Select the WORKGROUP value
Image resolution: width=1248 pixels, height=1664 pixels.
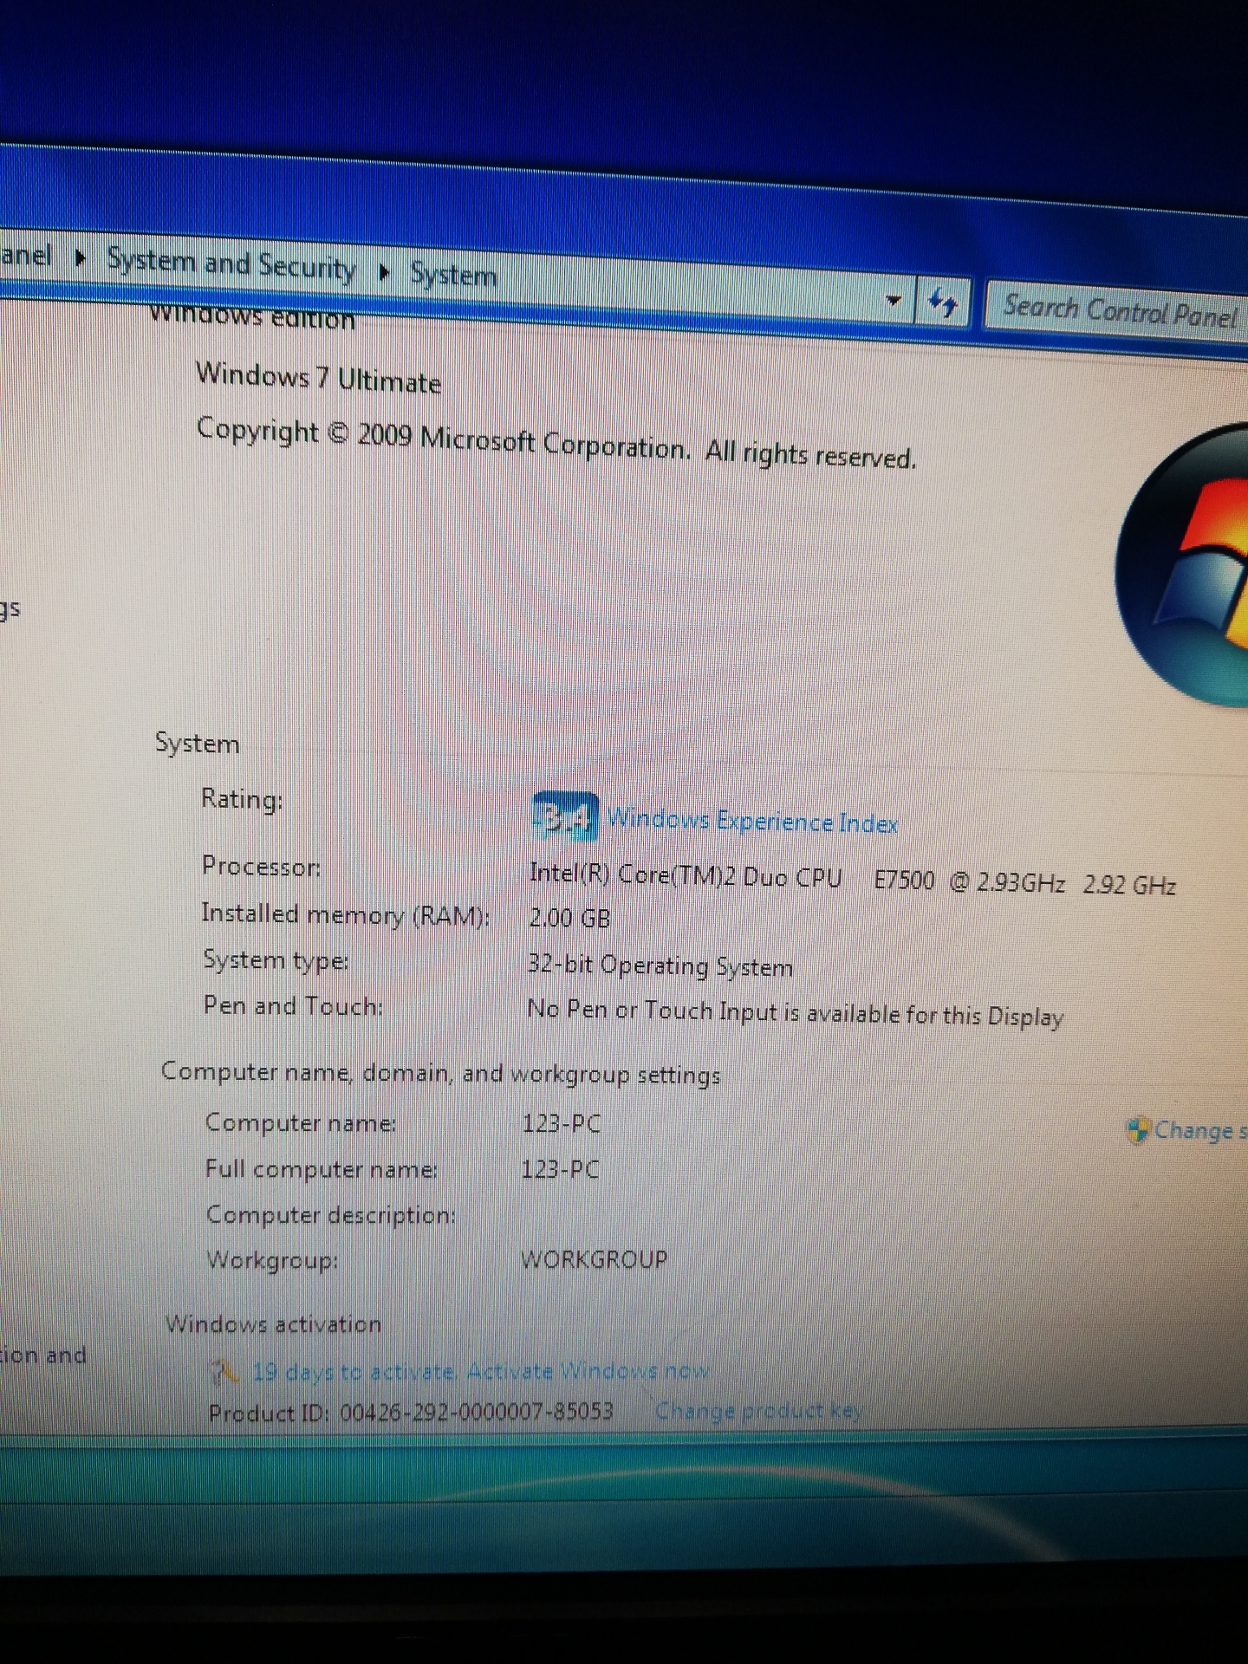tap(595, 1259)
